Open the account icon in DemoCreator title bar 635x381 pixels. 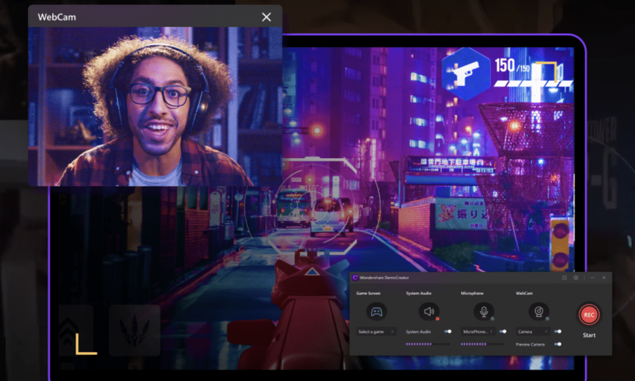click(575, 277)
